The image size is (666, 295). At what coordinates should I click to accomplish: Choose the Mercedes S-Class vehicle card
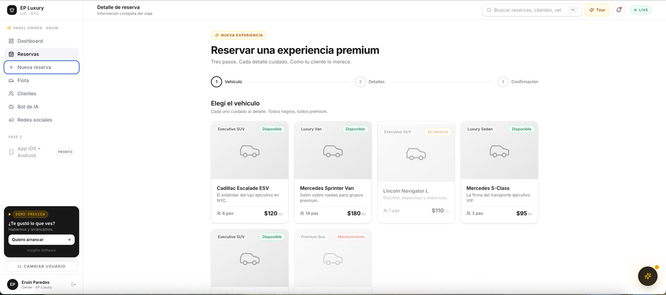499,172
